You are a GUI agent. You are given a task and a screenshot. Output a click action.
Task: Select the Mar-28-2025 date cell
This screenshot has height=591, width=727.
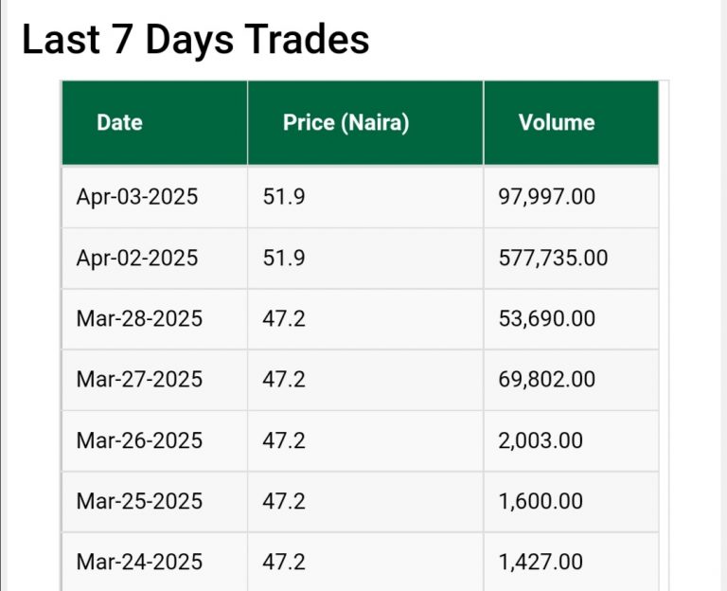coord(139,318)
